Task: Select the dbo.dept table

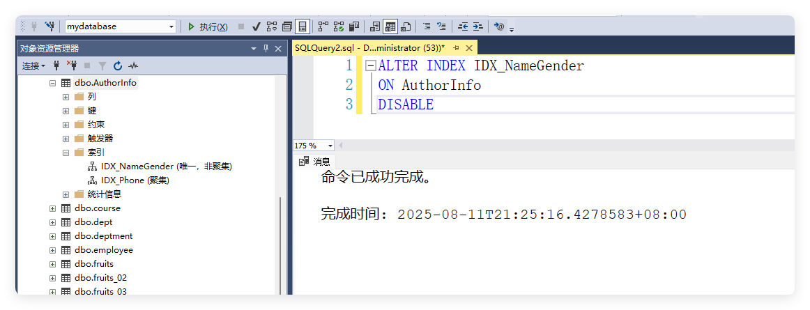Action: 93,222
